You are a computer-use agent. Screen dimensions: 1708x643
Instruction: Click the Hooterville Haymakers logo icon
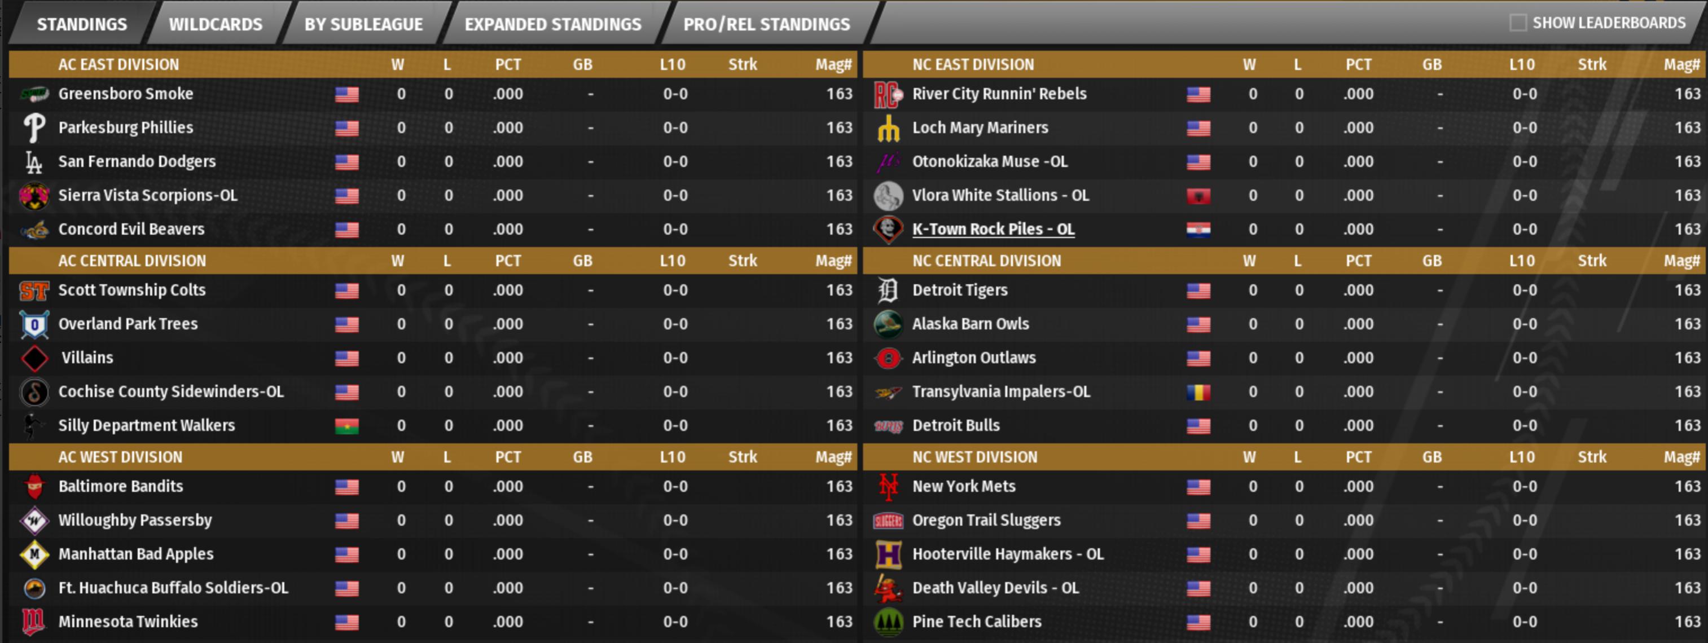click(x=888, y=554)
